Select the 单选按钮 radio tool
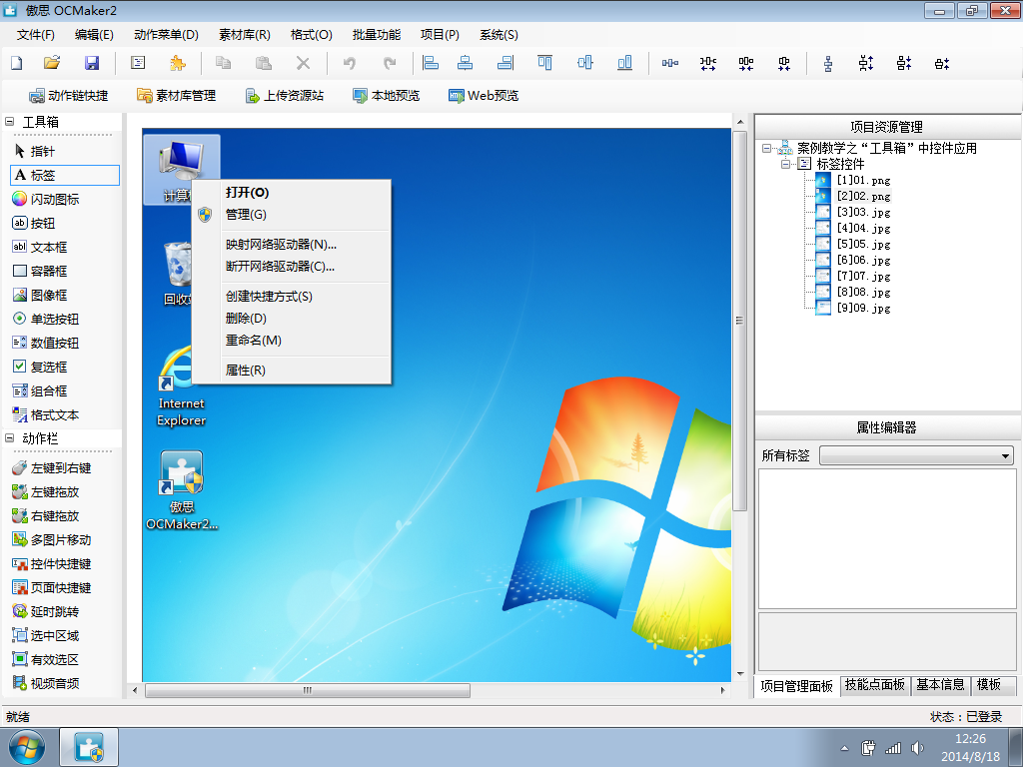Image resolution: width=1023 pixels, height=767 pixels. [46, 319]
